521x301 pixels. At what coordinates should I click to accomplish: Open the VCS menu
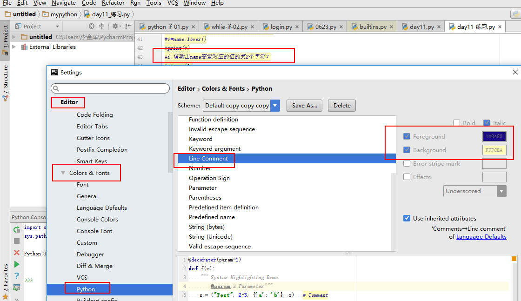[173, 3]
